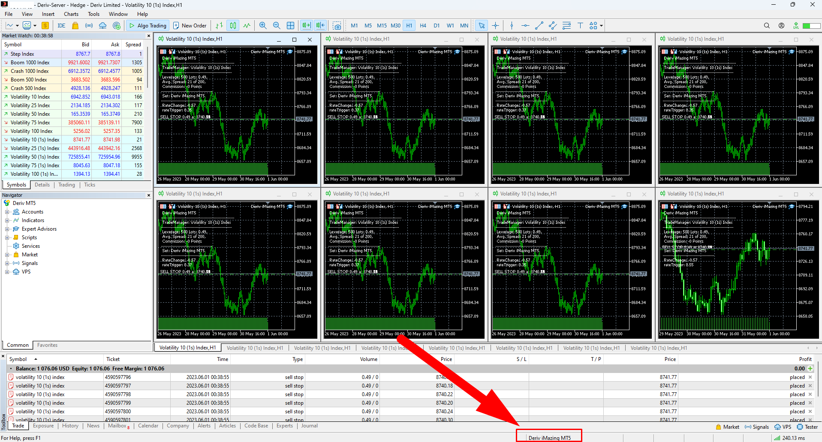This screenshot has height=442, width=822.
Task: Open the chart type dropdown arrow
Action: pos(17,26)
